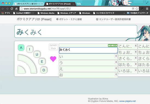Click the みくみく lyric text input
The height and width of the screenshot is (104, 150).
pyautogui.click(x=88, y=50)
